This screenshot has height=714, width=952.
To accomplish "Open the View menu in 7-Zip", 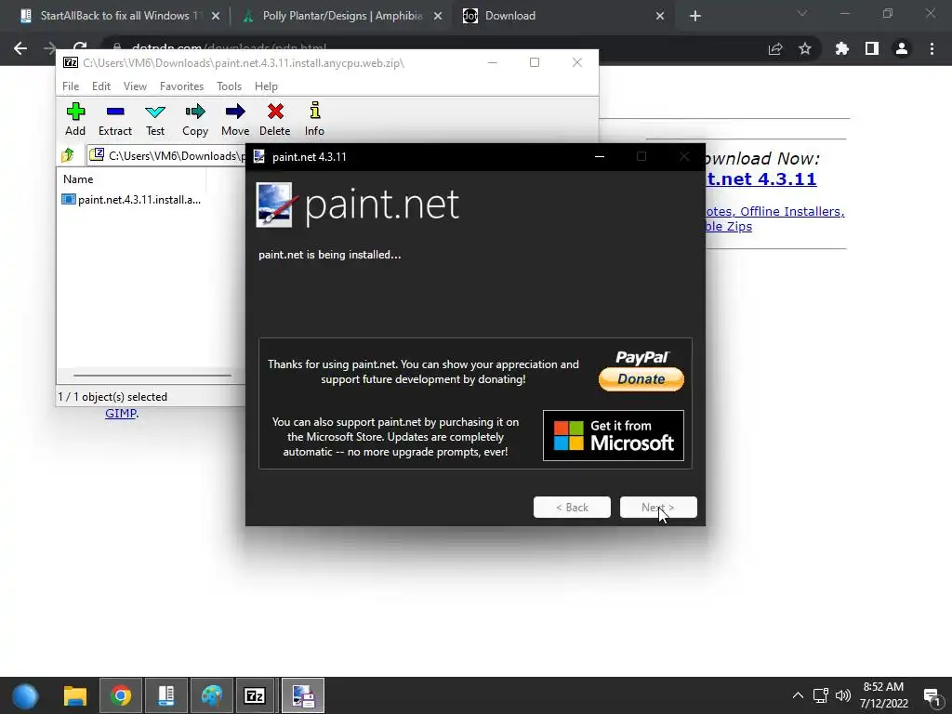I will tap(135, 86).
